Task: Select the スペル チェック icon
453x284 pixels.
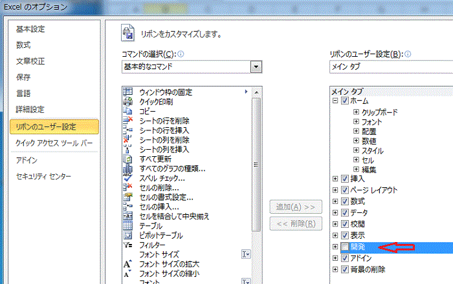Action: (127, 178)
